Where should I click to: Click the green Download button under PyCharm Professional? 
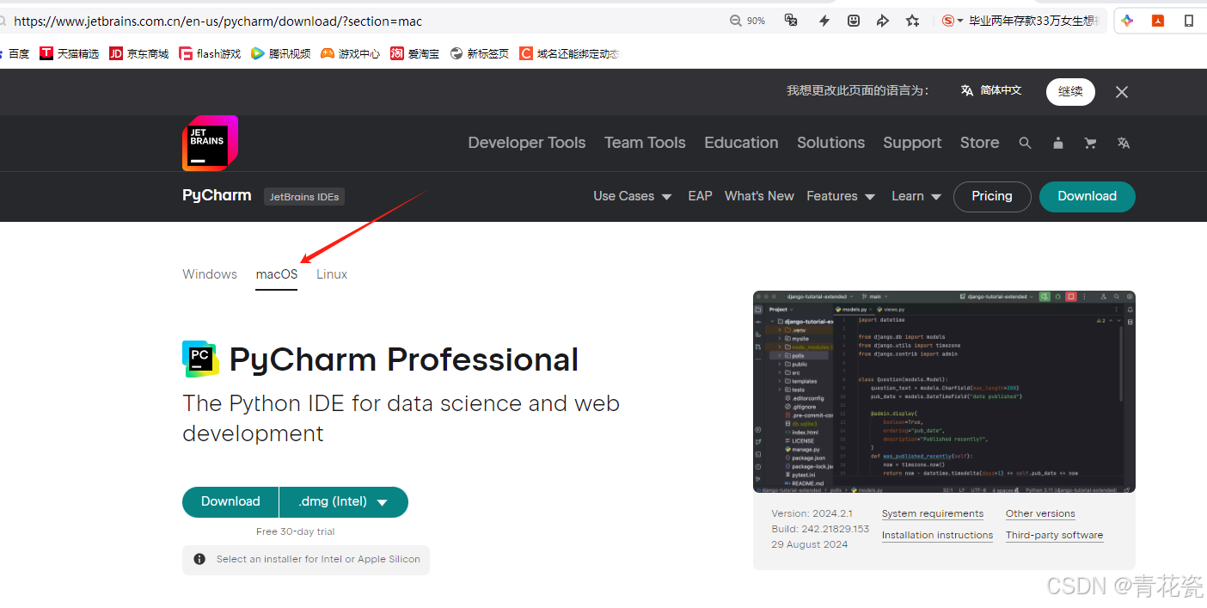coord(230,502)
